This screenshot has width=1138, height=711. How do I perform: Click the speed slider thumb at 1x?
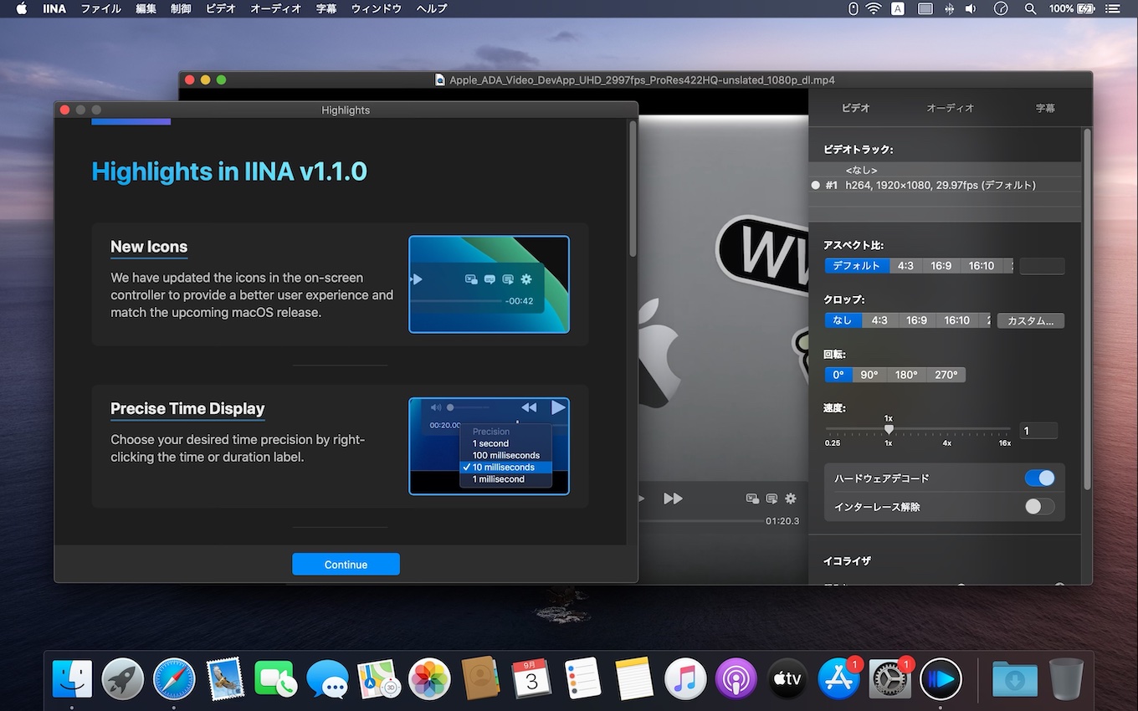[x=889, y=429]
